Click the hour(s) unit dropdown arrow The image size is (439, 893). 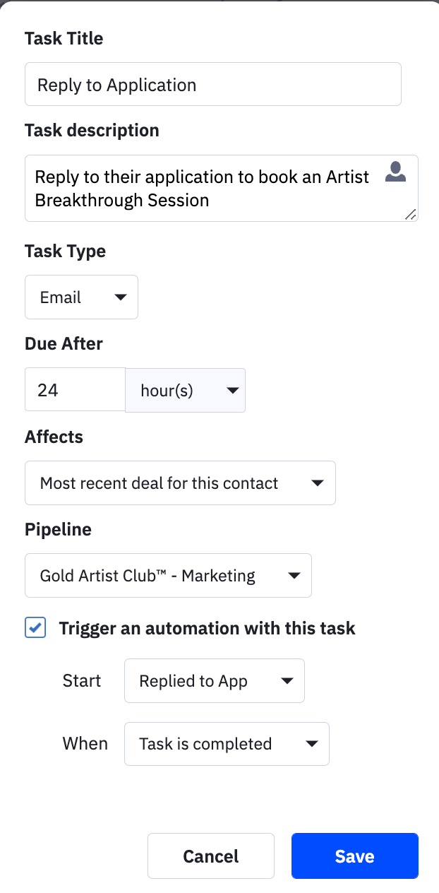(x=230, y=390)
